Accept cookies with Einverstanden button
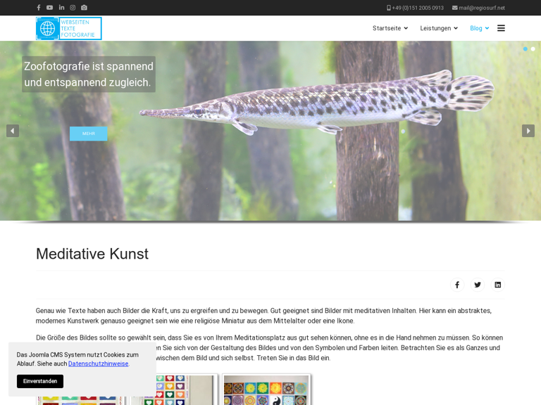The width and height of the screenshot is (541, 405). pyautogui.click(x=40, y=381)
